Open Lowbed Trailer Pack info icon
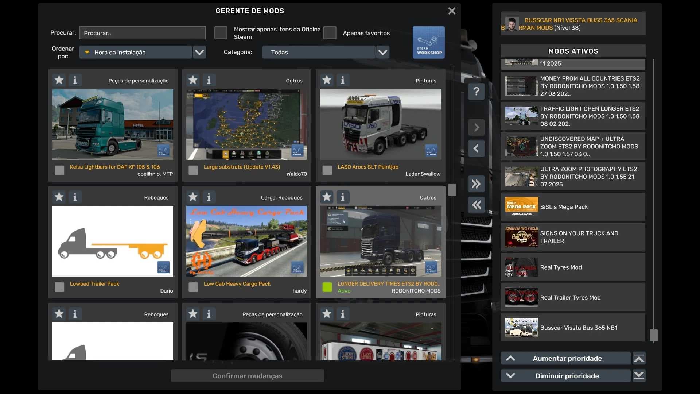The width and height of the screenshot is (700, 394). coord(75,197)
